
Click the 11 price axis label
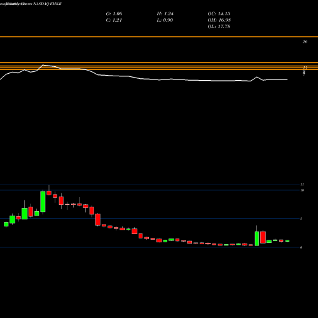pos(302,184)
